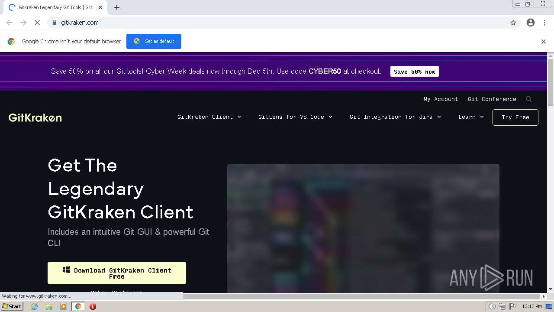
Task: Expand Git Integration for Jira menu
Action: (396, 117)
